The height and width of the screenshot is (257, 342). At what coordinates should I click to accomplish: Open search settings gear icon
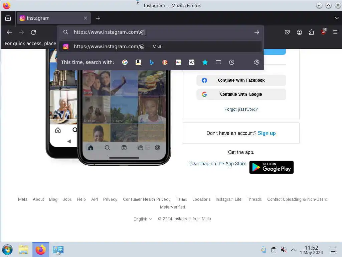click(257, 62)
